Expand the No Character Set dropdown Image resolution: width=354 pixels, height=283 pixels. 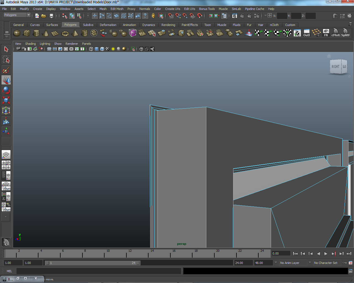[x=310, y=263]
